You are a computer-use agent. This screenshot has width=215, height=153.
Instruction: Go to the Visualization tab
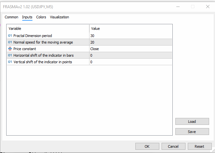[59, 17]
